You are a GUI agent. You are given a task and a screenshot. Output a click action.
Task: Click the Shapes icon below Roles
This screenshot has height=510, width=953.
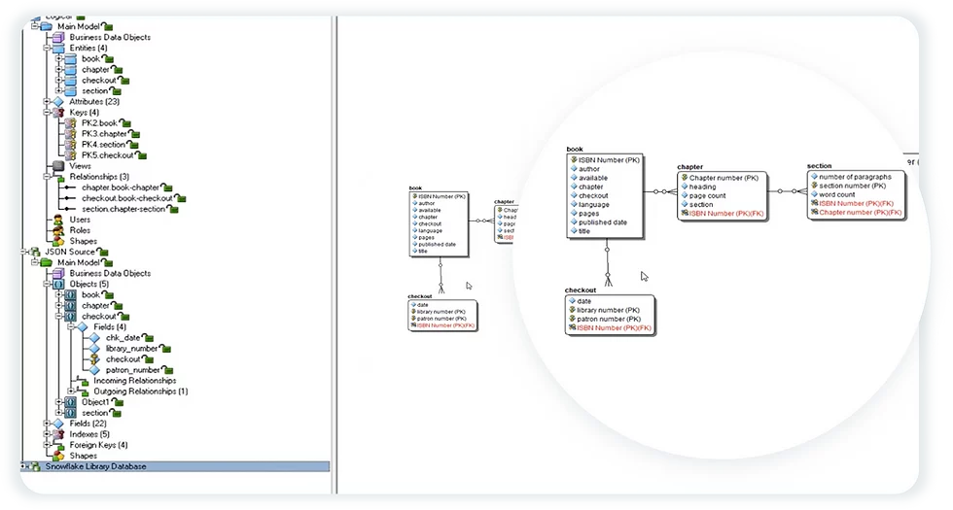point(58,241)
